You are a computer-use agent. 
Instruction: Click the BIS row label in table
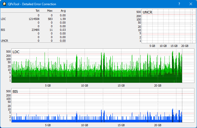coord(3,30)
